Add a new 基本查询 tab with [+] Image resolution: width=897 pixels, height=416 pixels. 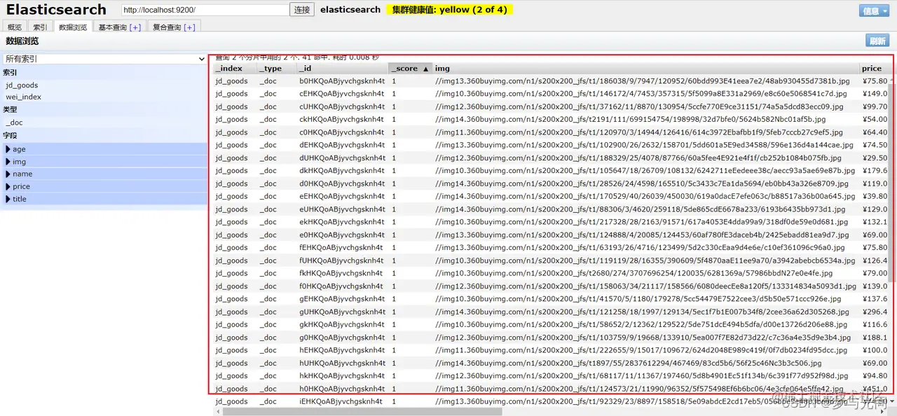pos(135,27)
